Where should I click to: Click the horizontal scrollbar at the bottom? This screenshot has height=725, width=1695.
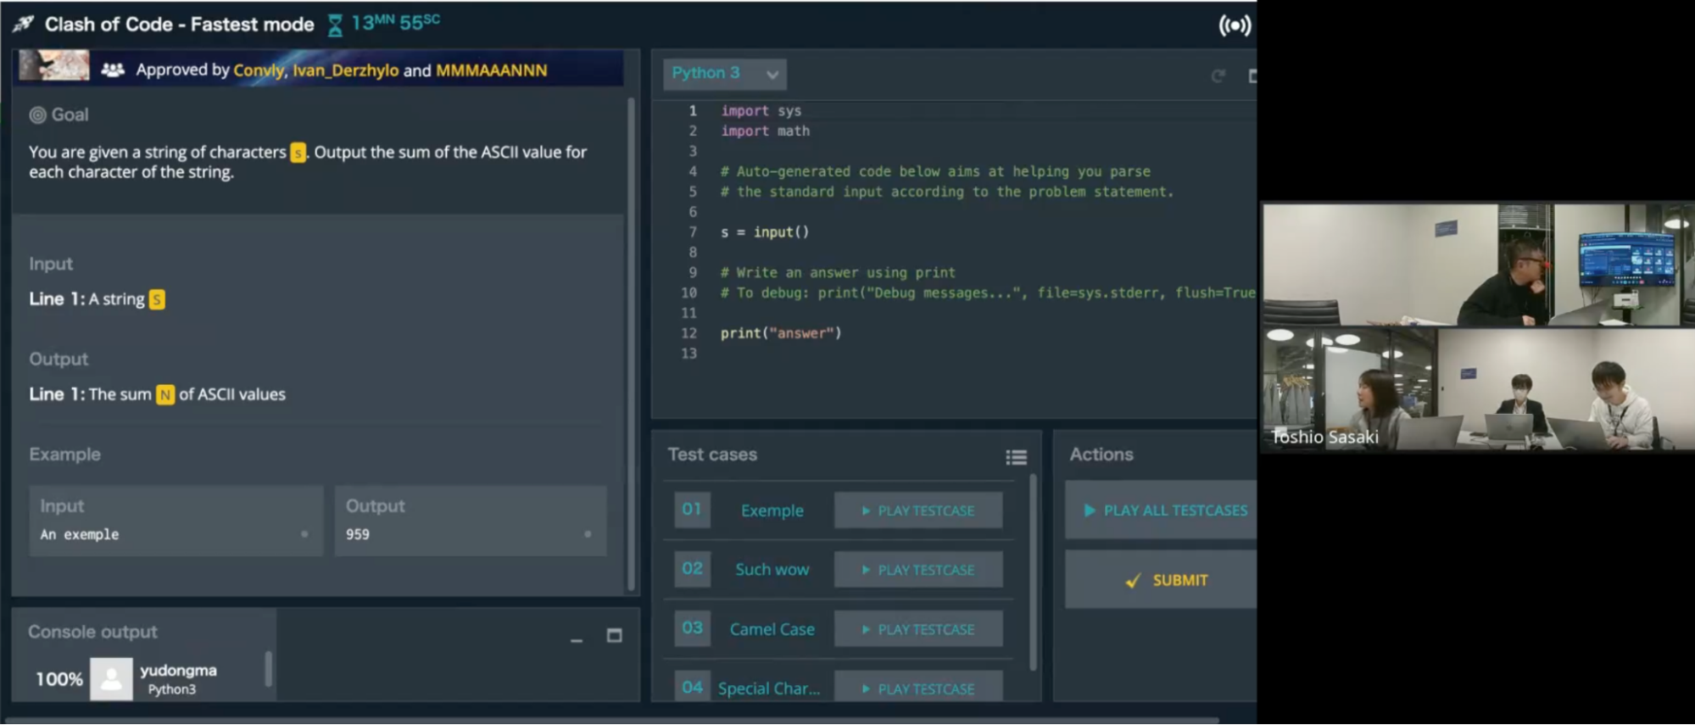pos(611,721)
